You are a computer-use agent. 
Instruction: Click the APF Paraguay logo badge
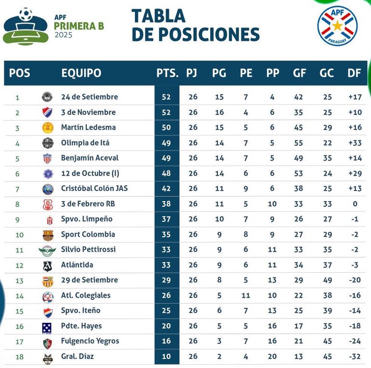click(x=337, y=26)
